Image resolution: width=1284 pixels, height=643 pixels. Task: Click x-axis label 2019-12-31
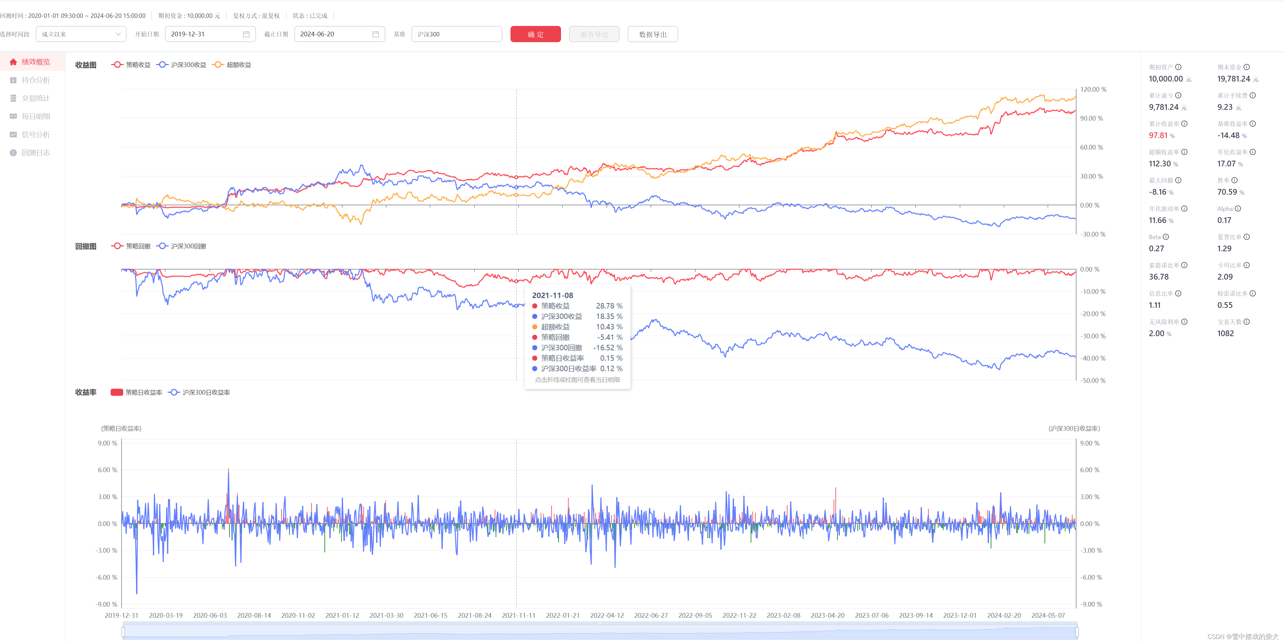pyautogui.click(x=122, y=615)
